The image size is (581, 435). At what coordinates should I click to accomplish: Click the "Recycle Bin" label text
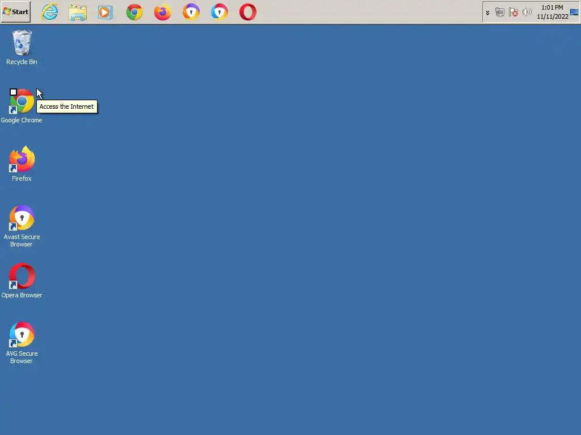tap(22, 62)
